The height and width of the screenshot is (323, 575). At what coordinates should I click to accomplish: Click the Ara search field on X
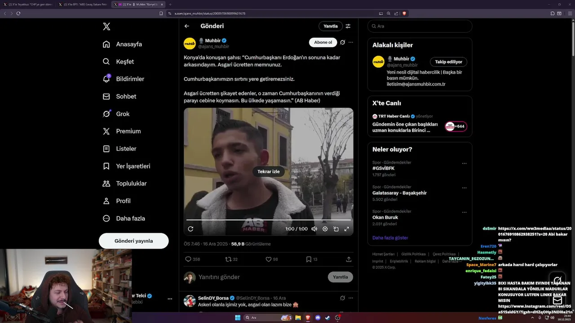click(x=420, y=26)
